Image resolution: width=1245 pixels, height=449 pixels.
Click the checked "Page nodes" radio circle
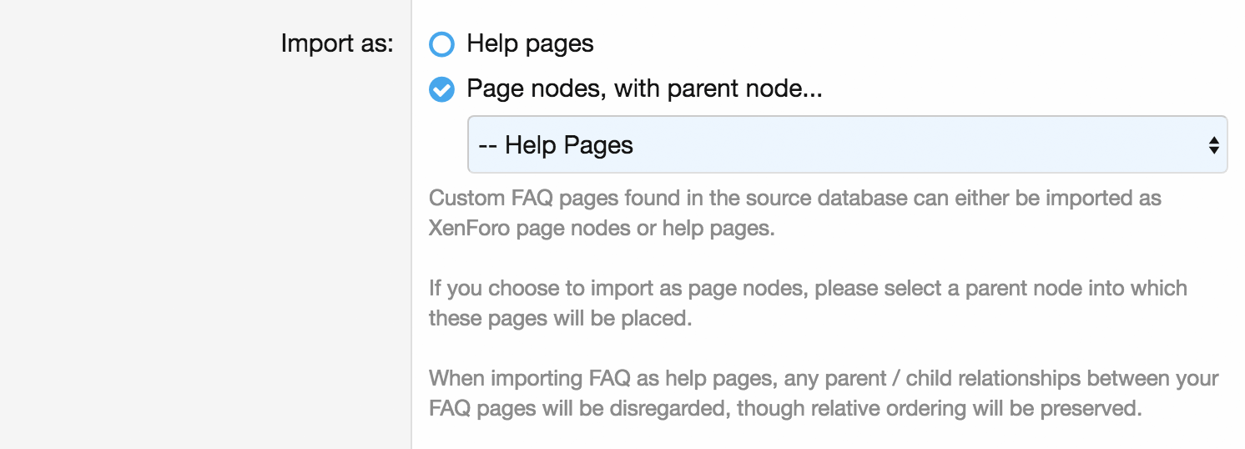[x=441, y=89]
